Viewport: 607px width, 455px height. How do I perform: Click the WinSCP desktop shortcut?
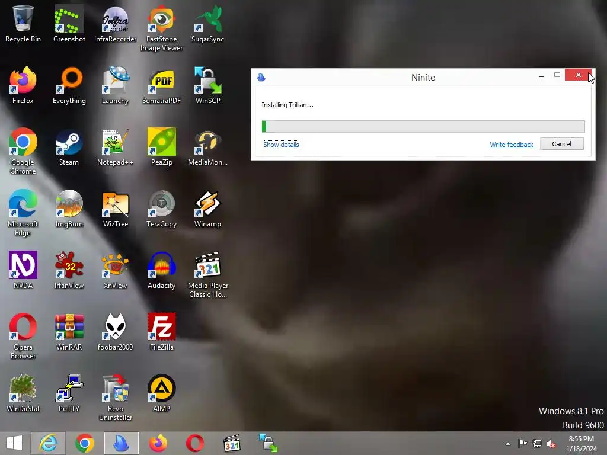208,85
